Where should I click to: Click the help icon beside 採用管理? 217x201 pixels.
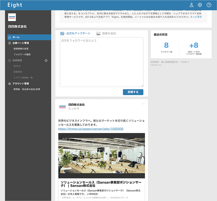tap(46, 61)
